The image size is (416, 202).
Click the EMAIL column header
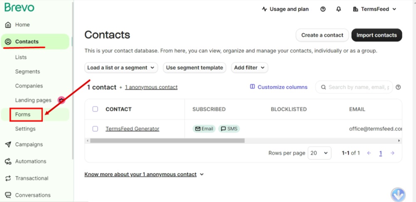[x=357, y=109]
